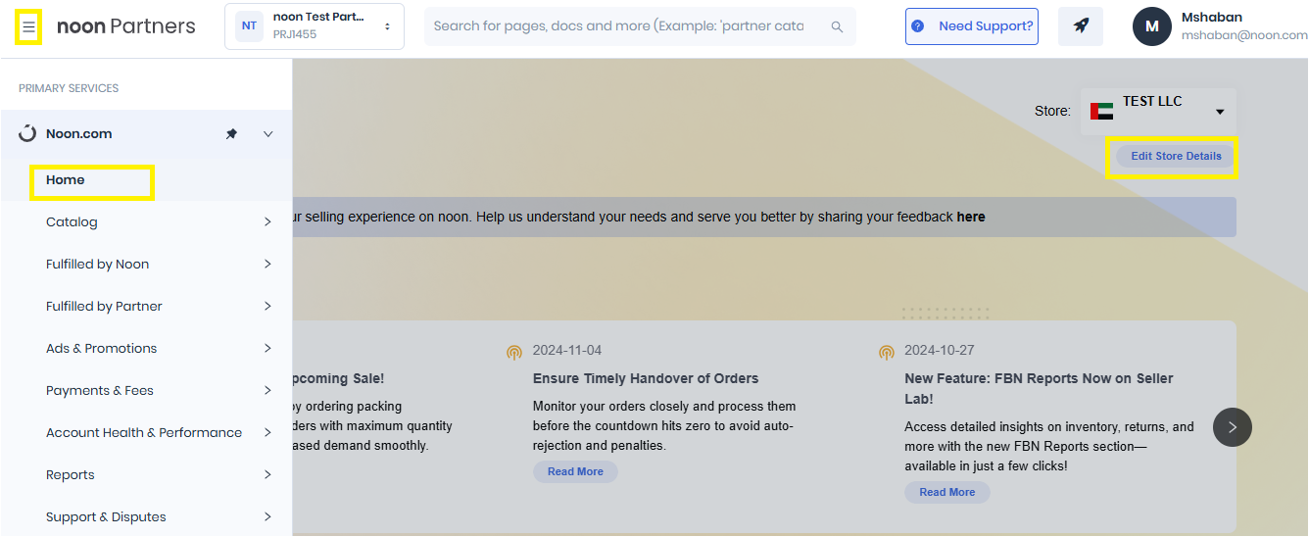
Task: Click Read More under FBN Reports news
Action: pyautogui.click(x=947, y=492)
